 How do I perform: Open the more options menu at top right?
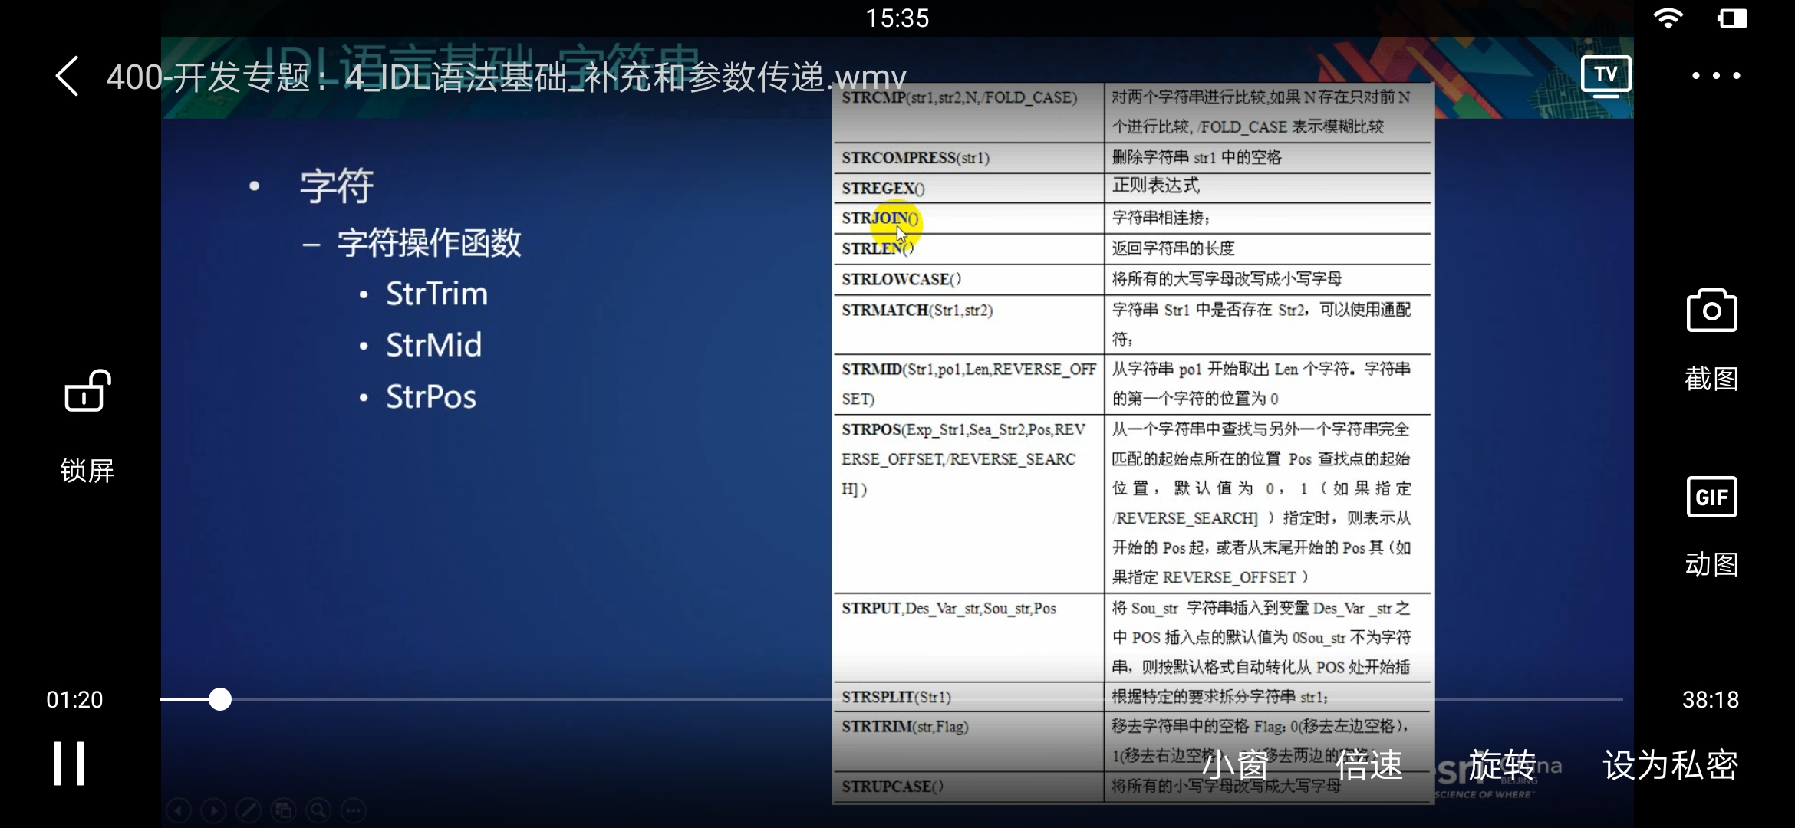click(x=1716, y=75)
